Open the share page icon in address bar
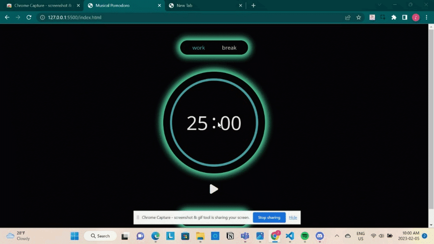434x244 pixels. 348,17
